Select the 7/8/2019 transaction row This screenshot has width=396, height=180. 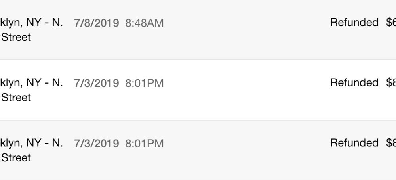(198, 30)
